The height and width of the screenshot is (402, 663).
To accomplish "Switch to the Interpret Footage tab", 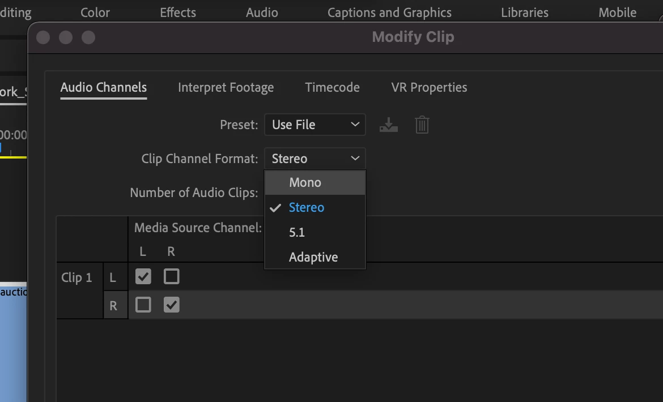I will (226, 87).
